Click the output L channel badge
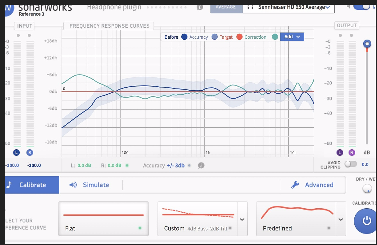377x245 pixels. point(340,153)
